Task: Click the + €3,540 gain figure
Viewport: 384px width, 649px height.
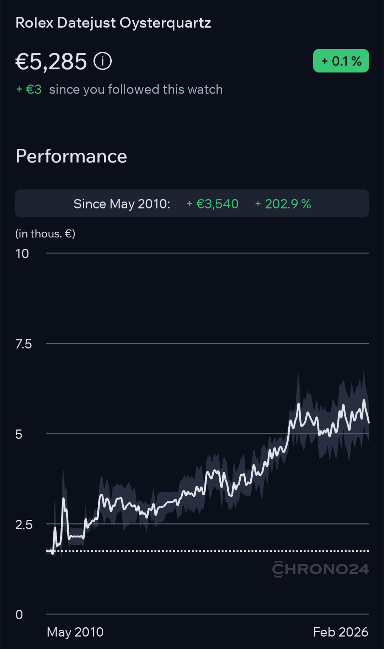Action: 213,204
